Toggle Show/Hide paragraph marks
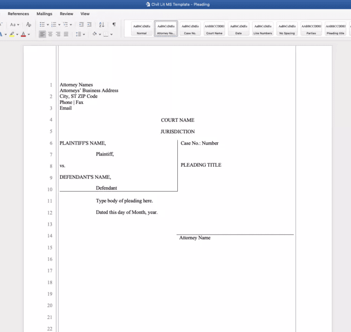This screenshot has height=332, width=351. coord(114,24)
